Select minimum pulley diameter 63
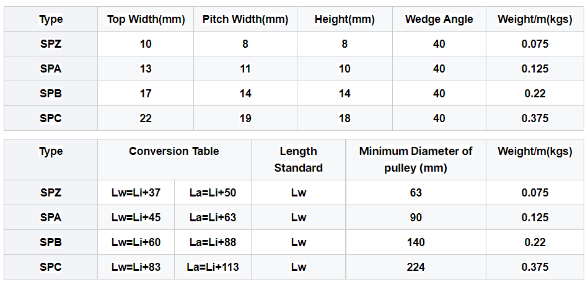 [x=416, y=192]
